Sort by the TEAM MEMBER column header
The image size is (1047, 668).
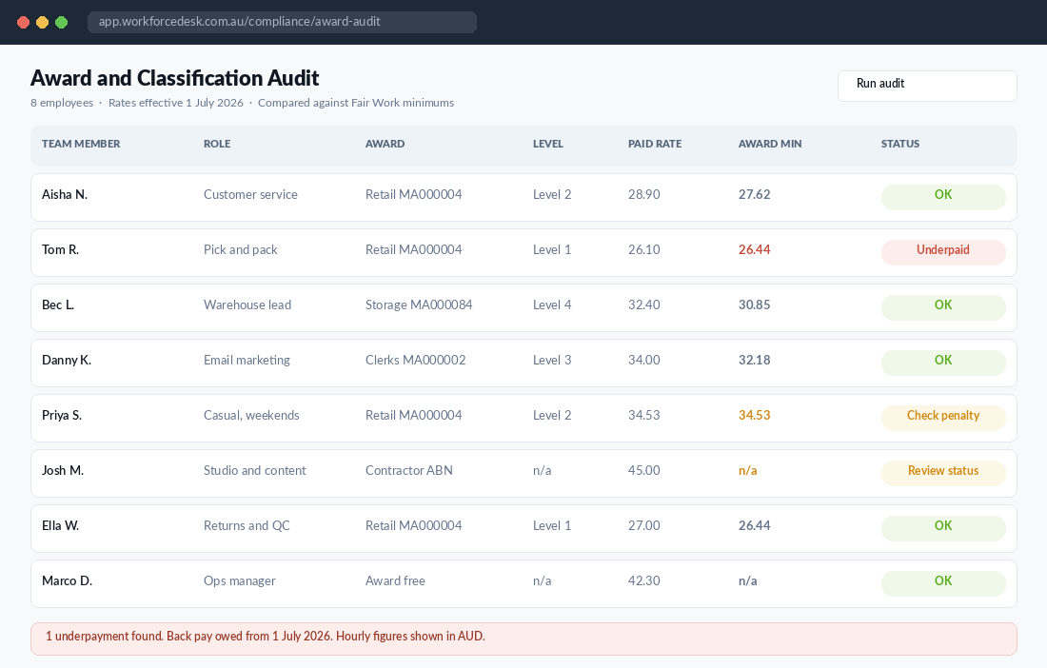click(81, 144)
